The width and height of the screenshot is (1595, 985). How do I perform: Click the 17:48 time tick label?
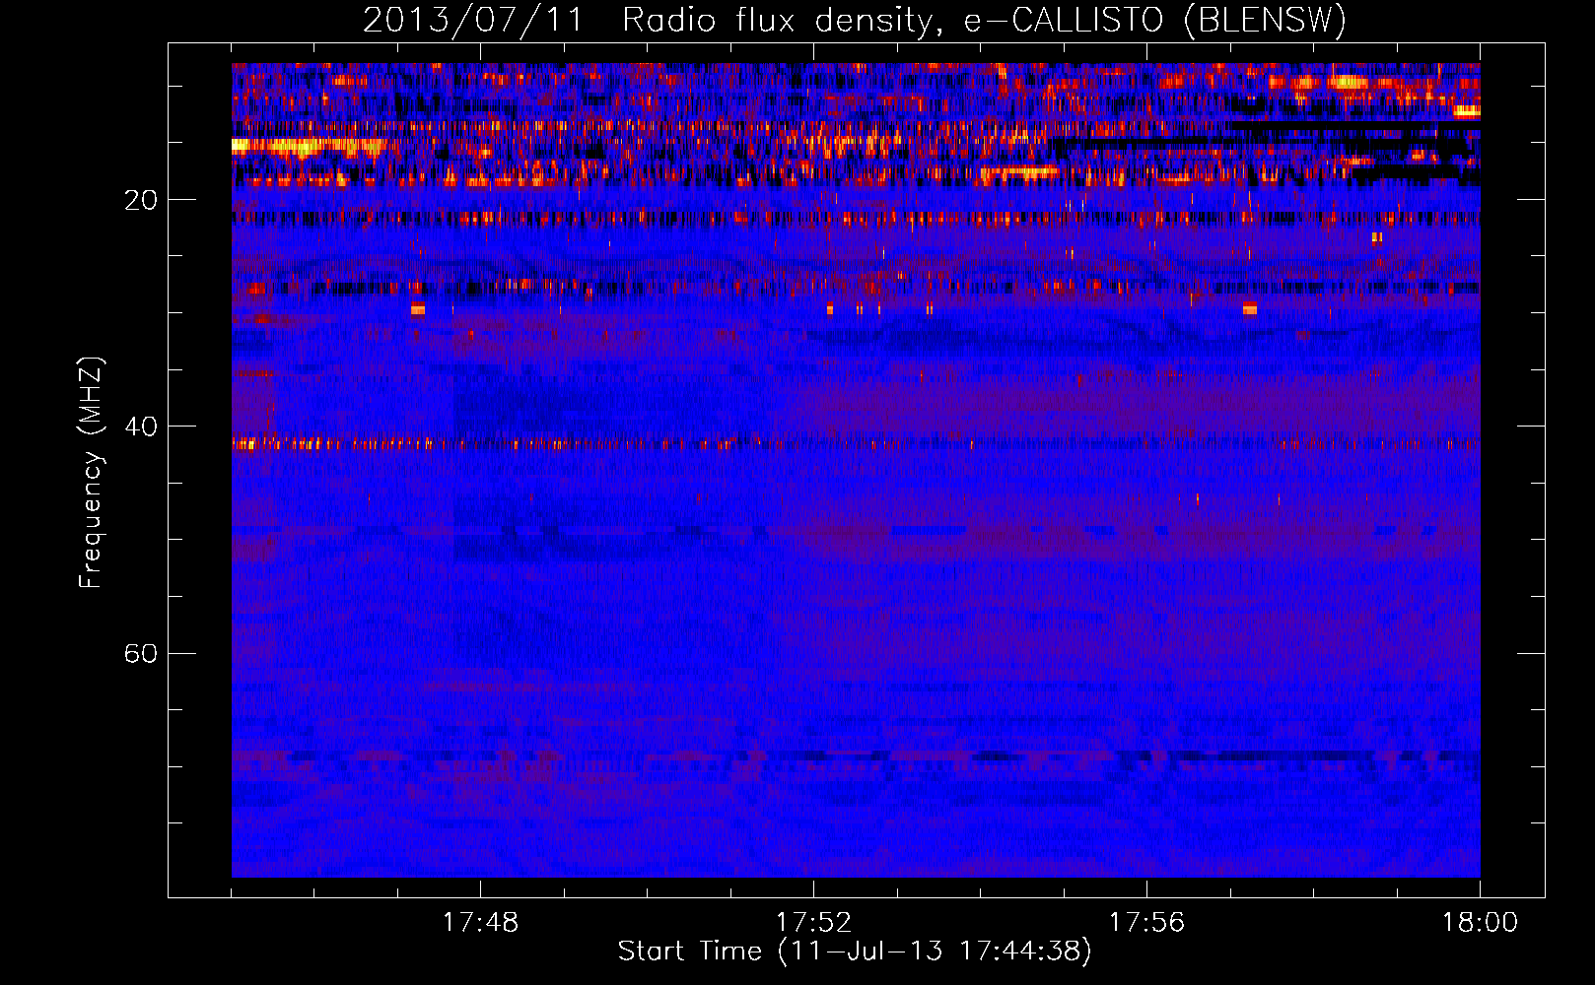(x=480, y=923)
